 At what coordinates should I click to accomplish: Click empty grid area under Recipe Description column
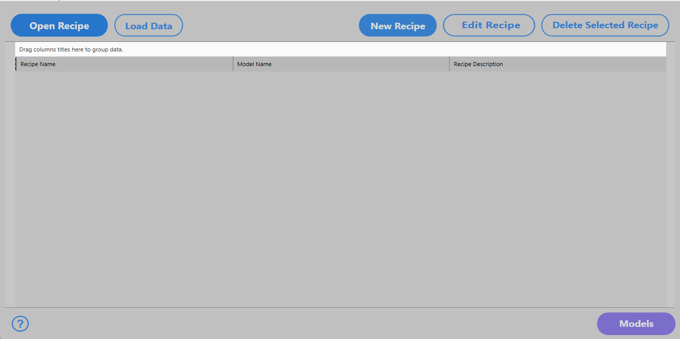tap(557, 187)
